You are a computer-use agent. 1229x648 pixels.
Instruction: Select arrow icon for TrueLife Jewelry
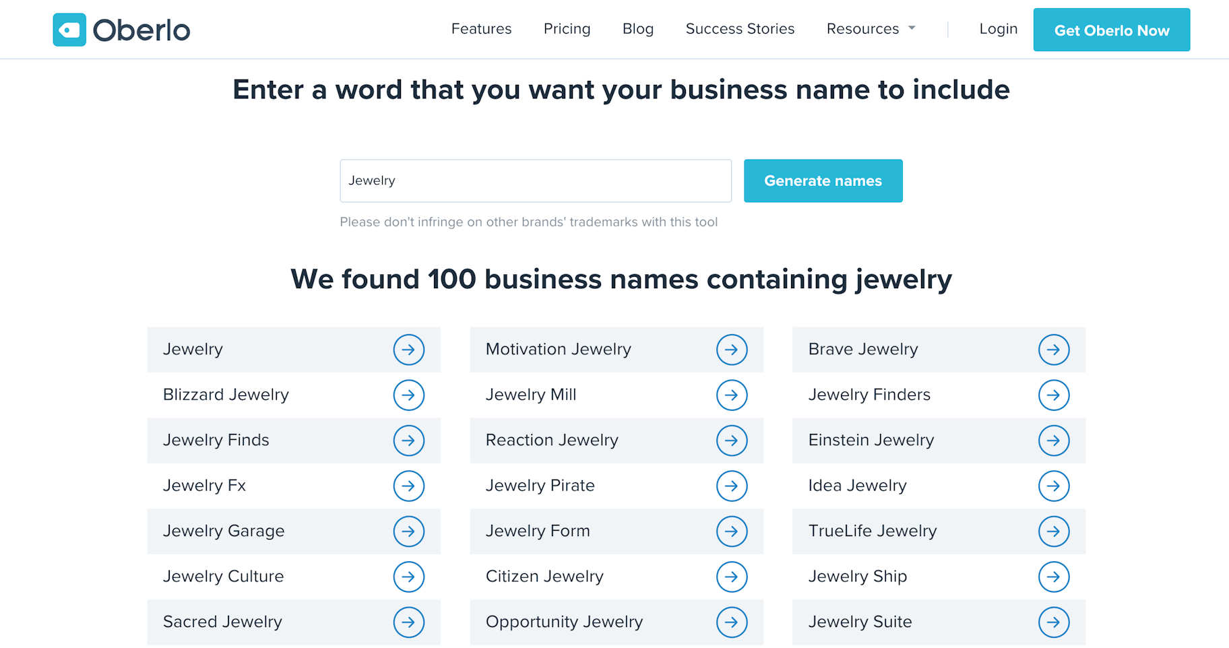1054,531
